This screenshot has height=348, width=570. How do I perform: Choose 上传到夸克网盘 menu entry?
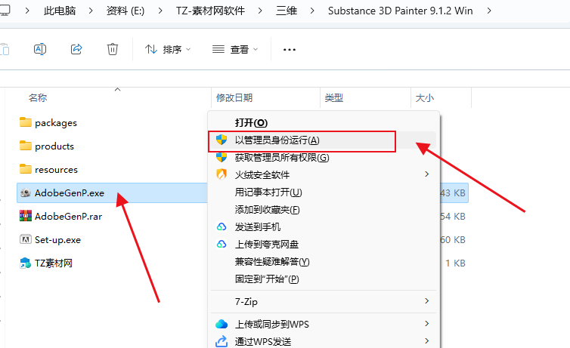pyautogui.click(x=266, y=245)
